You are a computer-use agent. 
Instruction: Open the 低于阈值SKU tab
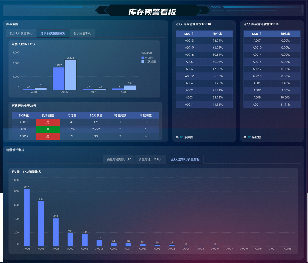click(82, 33)
